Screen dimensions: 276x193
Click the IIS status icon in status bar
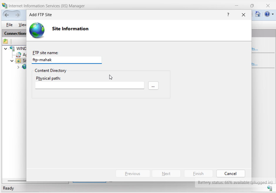pos(270,188)
